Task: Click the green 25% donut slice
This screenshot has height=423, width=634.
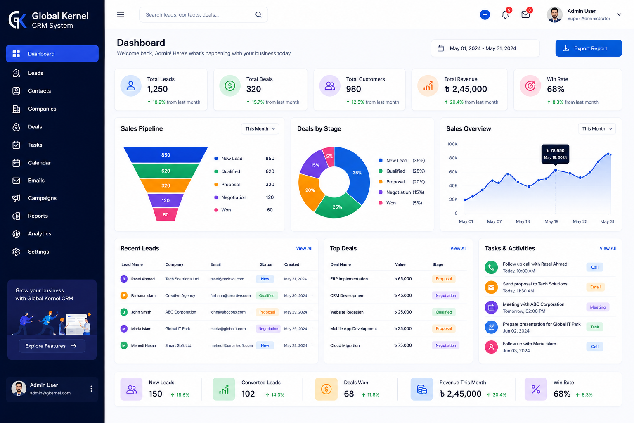Action: point(337,208)
